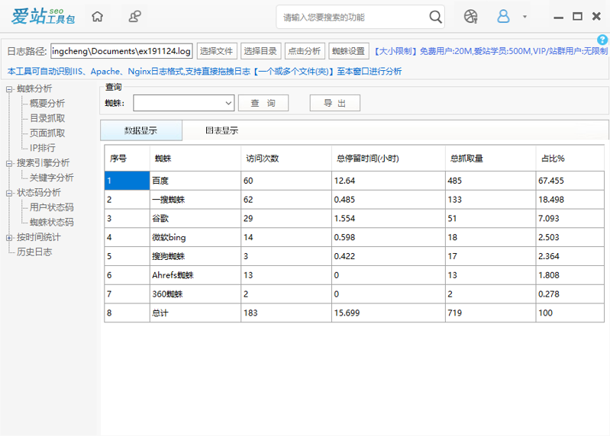Viewport: 610px width, 436px height.
Task: Start analysis with 点击分析 button
Action: tap(305, 51)
